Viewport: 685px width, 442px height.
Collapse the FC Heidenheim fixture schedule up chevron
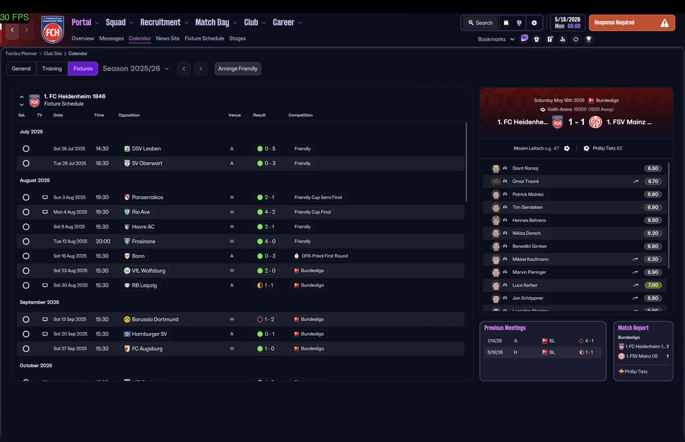click(21, 97)
